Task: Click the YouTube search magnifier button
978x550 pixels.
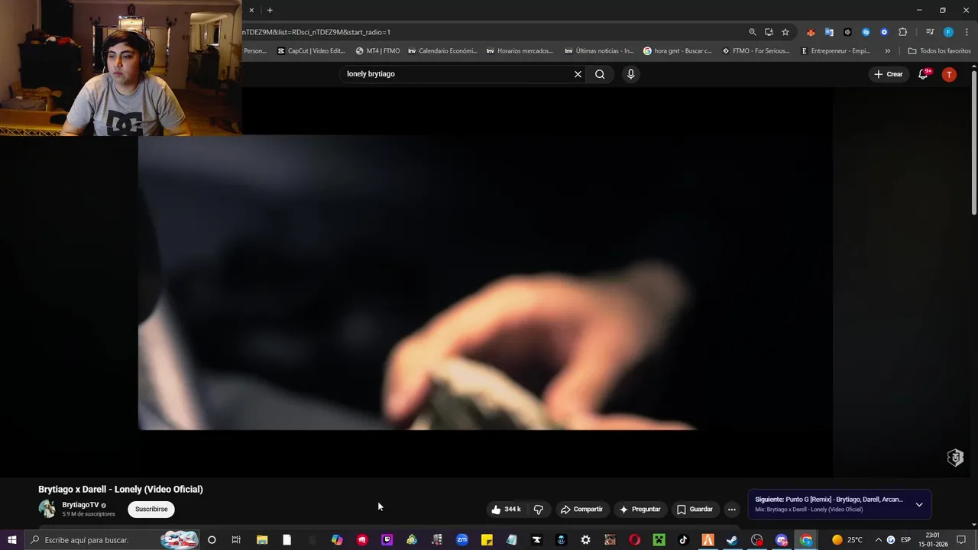Action: [600, 74]
